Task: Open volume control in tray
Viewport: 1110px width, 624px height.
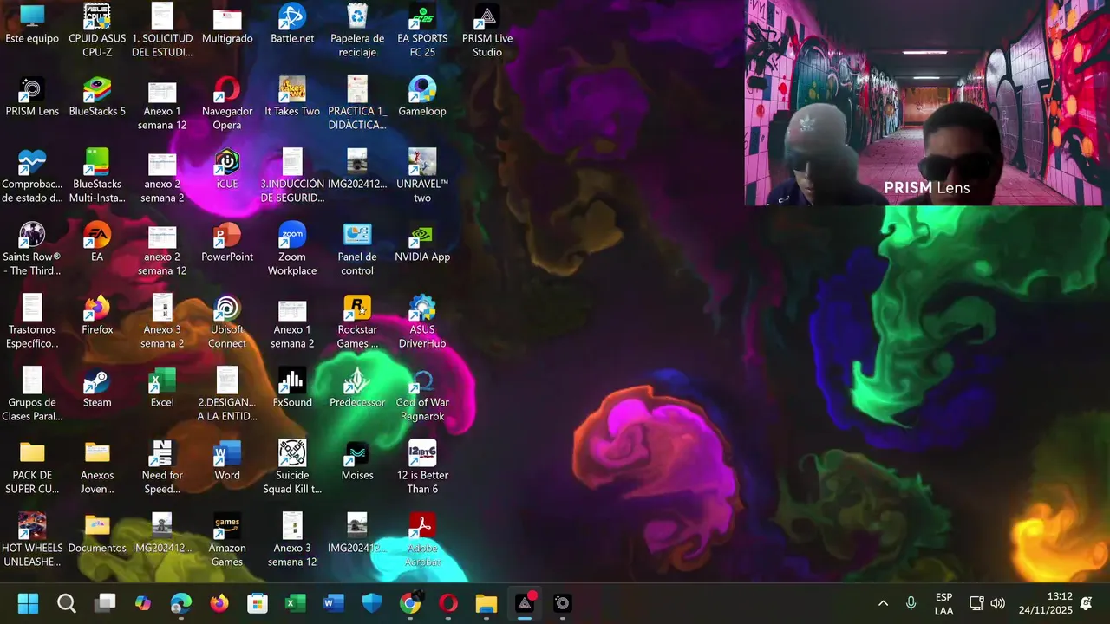Action: pos(998,603)
